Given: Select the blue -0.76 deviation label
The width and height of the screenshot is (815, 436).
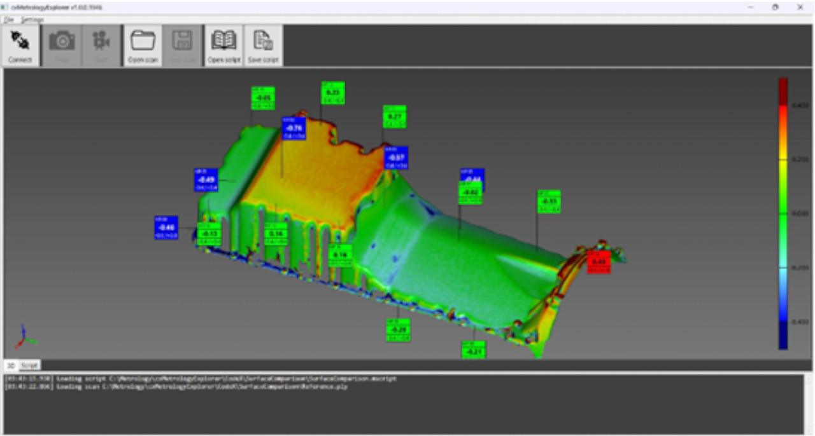Looking at the screenshot, I should [294, 128].
